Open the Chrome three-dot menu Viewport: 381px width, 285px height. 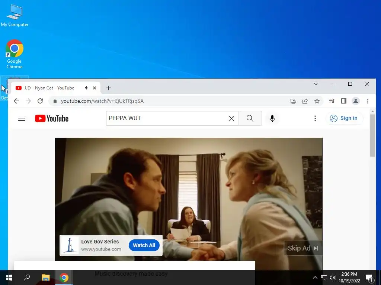tap(368, 101)
